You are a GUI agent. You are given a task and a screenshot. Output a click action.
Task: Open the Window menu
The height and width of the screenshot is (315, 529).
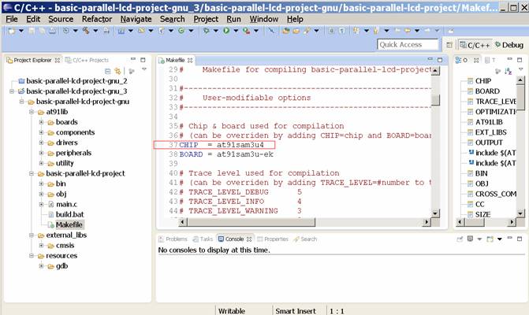264,19
